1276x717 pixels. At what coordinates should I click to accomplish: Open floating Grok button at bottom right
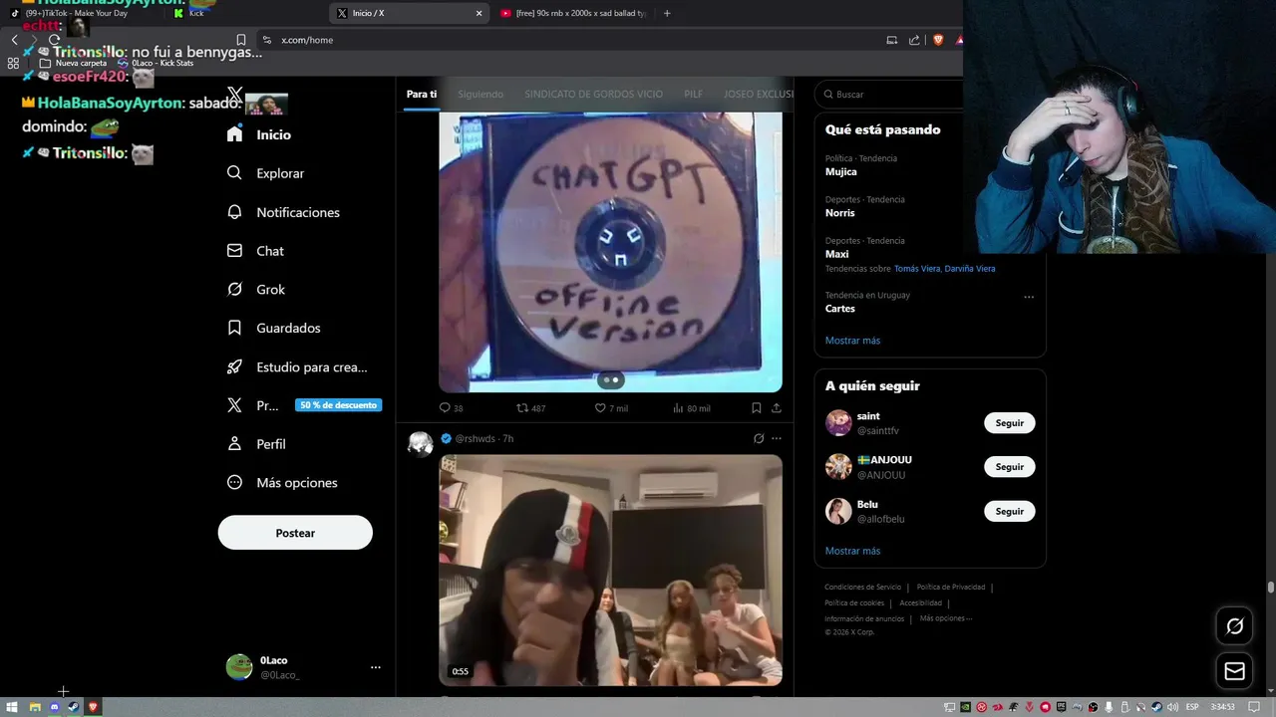coord(1234,626)
